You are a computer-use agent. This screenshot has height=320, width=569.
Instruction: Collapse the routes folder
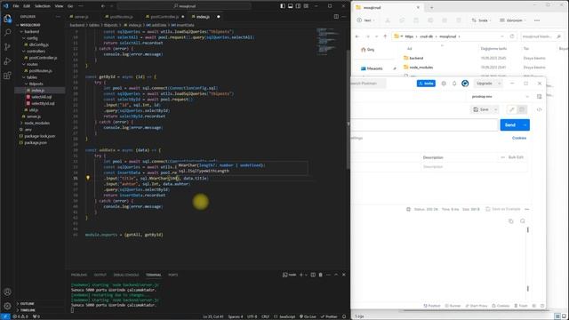(24, 64)
